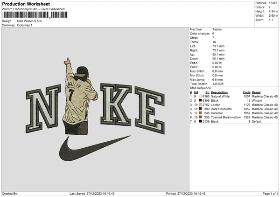Click 'Last Saved: 27/12/2023 18.16.43' footer text

tap(92, 193)
